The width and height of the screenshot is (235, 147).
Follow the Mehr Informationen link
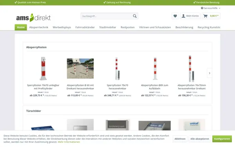(69, 142)
